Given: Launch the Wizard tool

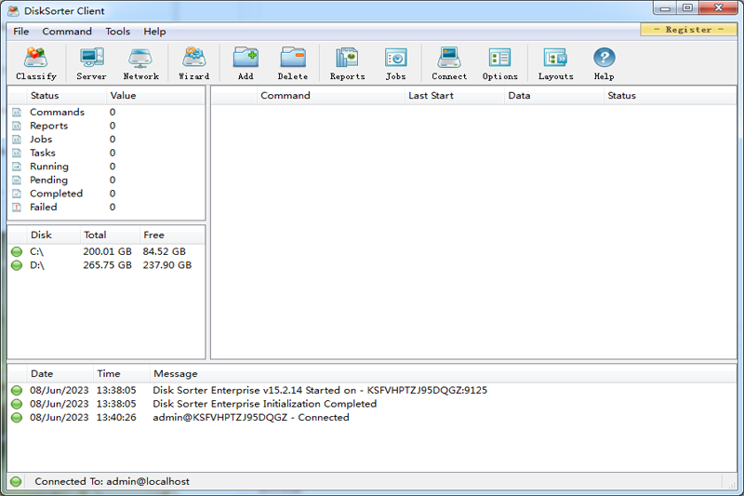Looking at the screenshot, I should pyautogui.click(x=193, y=63).
